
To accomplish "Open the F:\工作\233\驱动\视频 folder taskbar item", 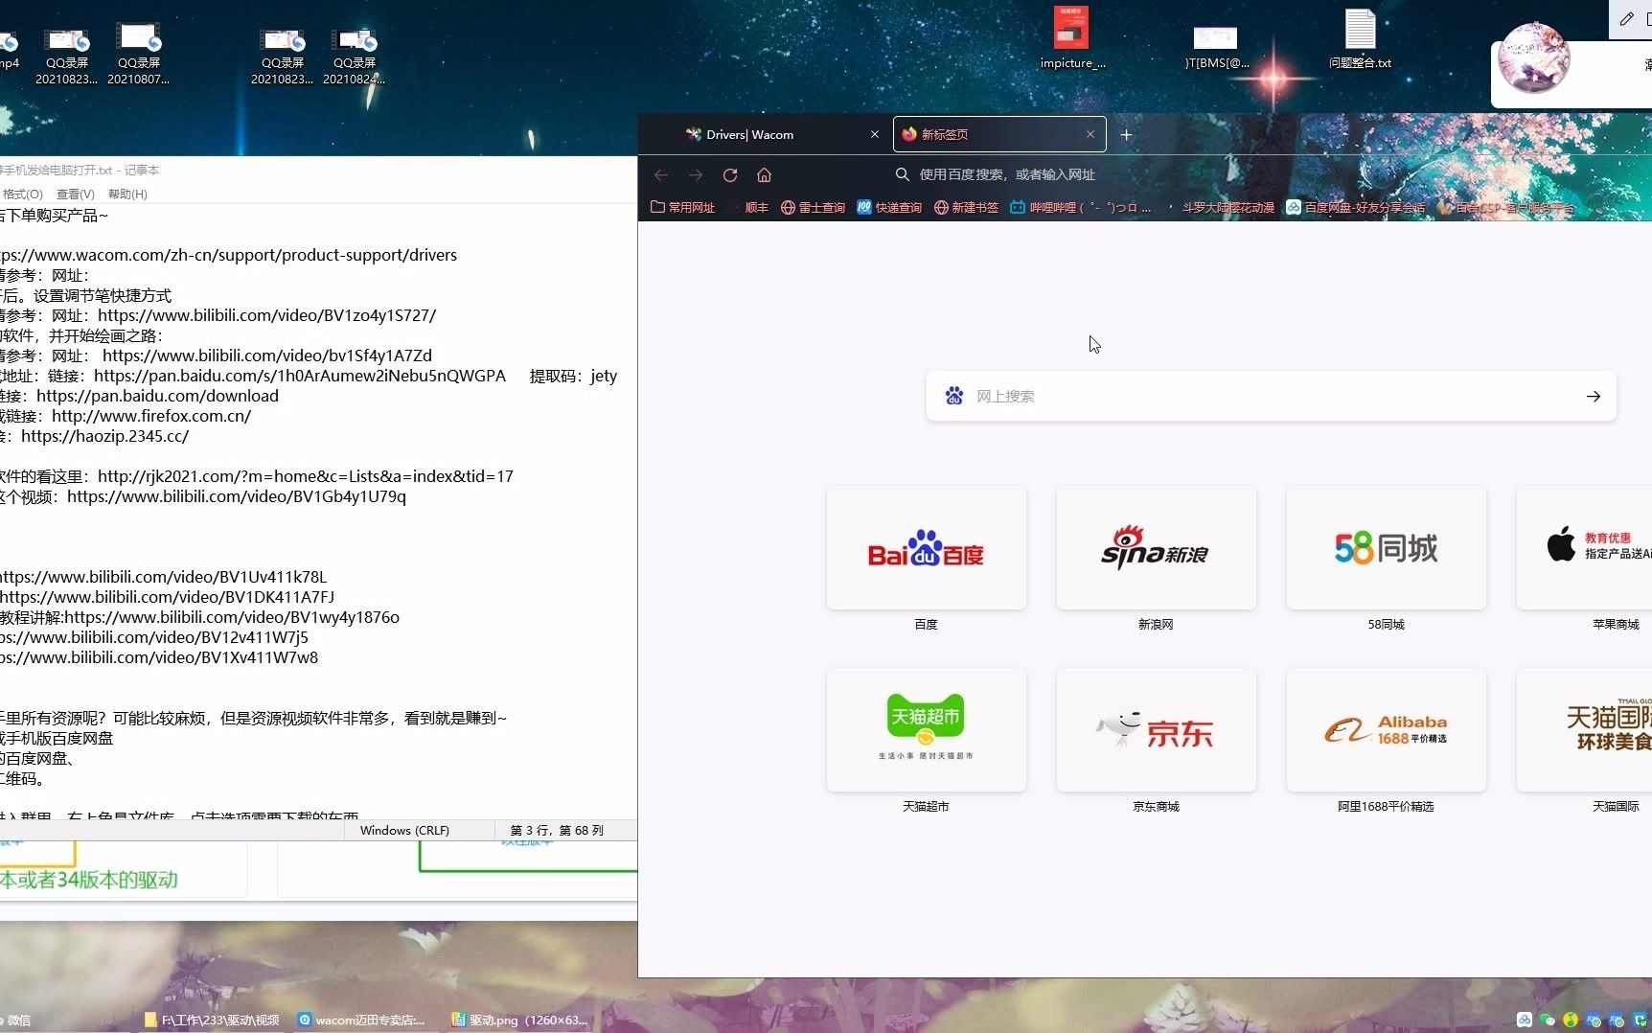I will [212, 1020].
